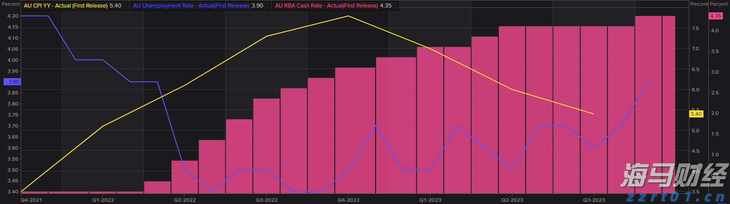730x204 pixels.
Task: Pick the Q3-2022 time axis label
Action: (x=267, y=200)
